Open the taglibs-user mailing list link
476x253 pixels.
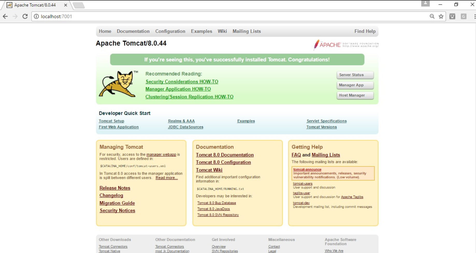[301, 193]
